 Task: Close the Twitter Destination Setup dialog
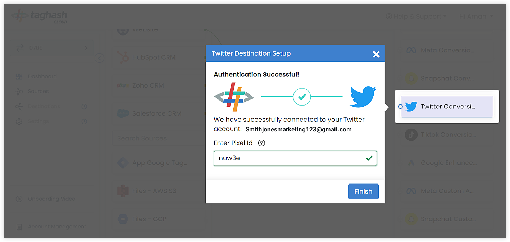click(376, 54)
